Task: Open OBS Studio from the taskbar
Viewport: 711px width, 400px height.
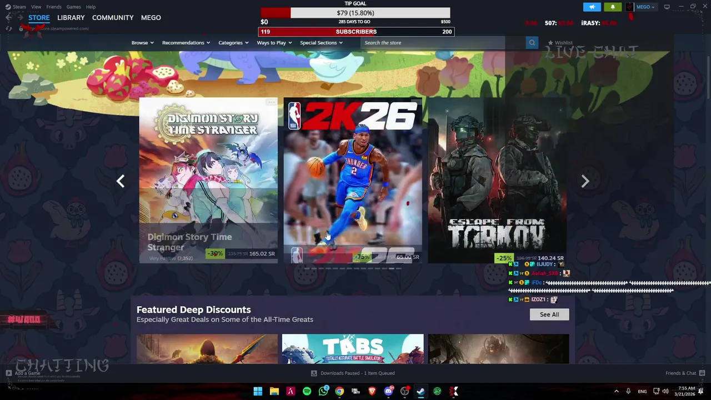Action: pyautogui.click(x=405, y=391)
